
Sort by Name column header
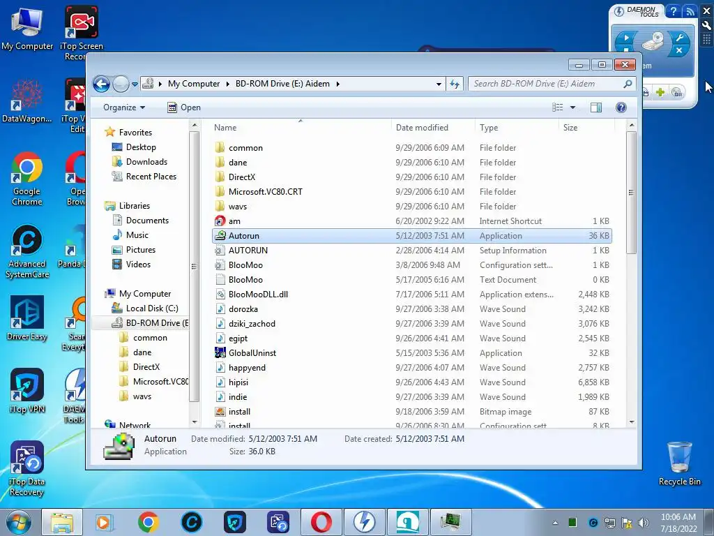coord(300,128)
